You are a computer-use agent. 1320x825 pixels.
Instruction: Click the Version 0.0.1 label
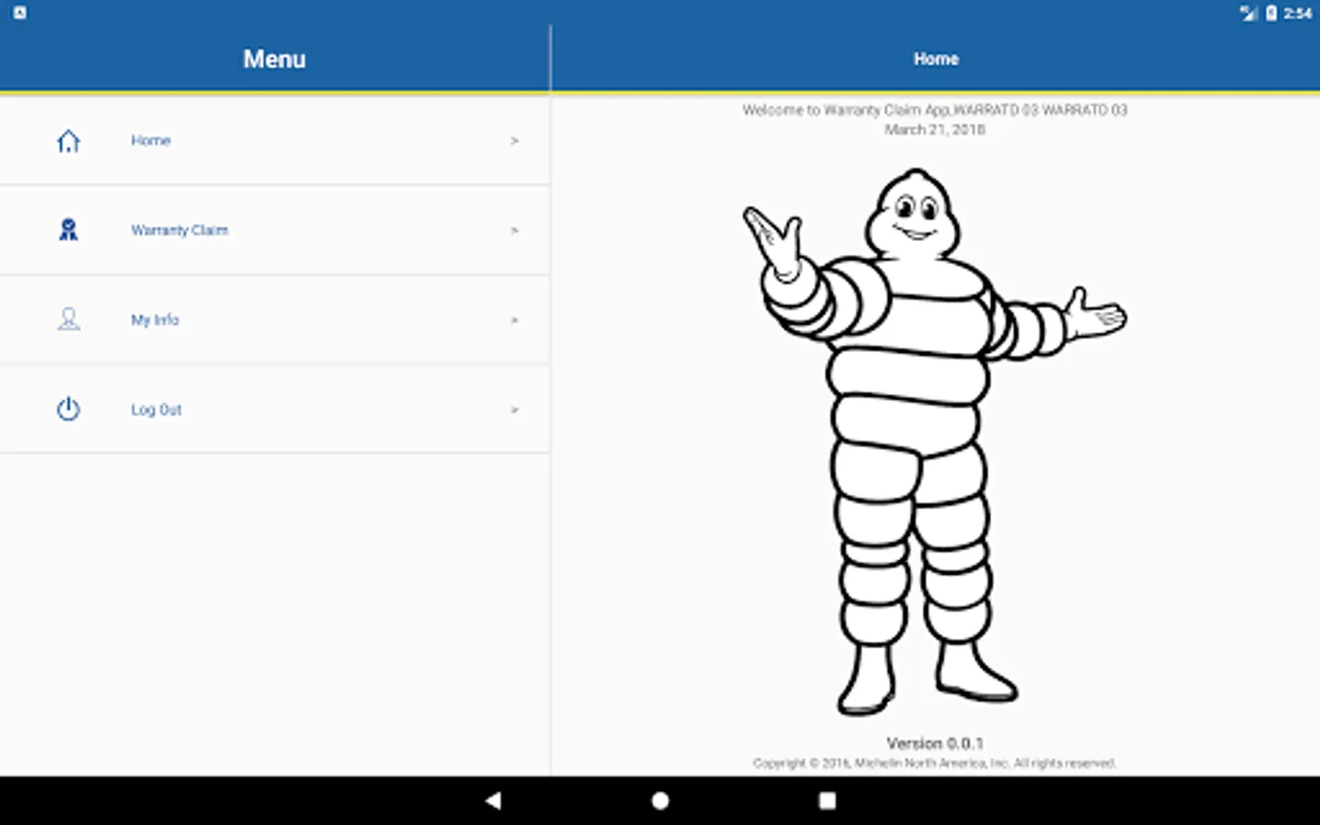pyautogui.click(x=935, y=743)
